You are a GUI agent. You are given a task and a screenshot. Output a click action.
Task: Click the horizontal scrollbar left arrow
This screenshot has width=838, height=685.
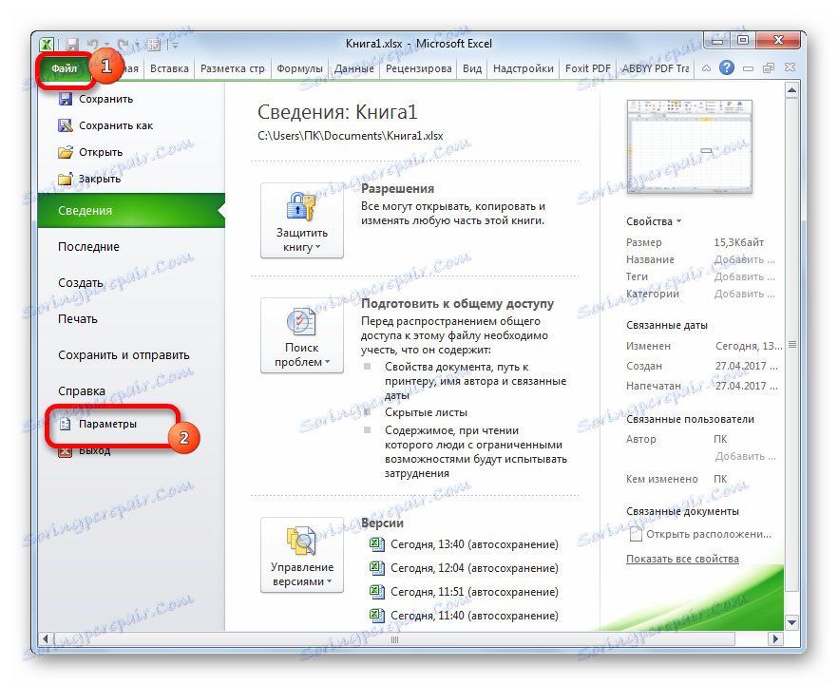click(x=46, y=639)
